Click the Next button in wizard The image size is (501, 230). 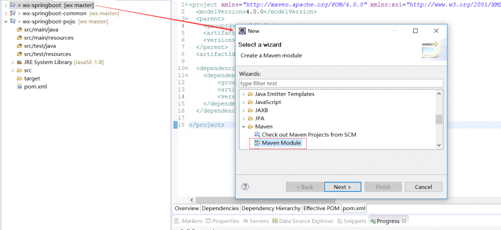click(x=343, y=187)
